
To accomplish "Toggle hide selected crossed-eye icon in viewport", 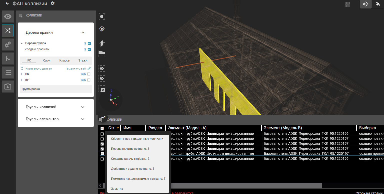I will click(x=102, y=78).
